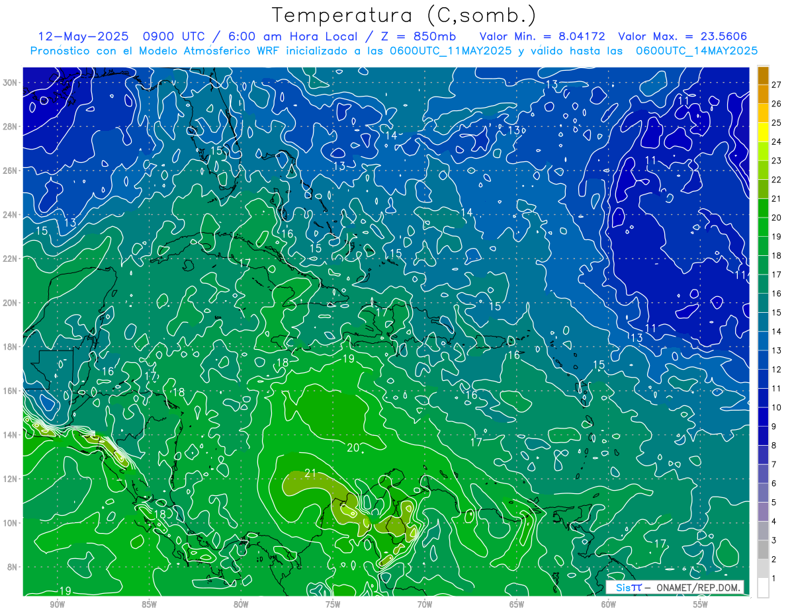Click the '75W' longitude axis label
794x613 pixels.
(x=333, y=604)
